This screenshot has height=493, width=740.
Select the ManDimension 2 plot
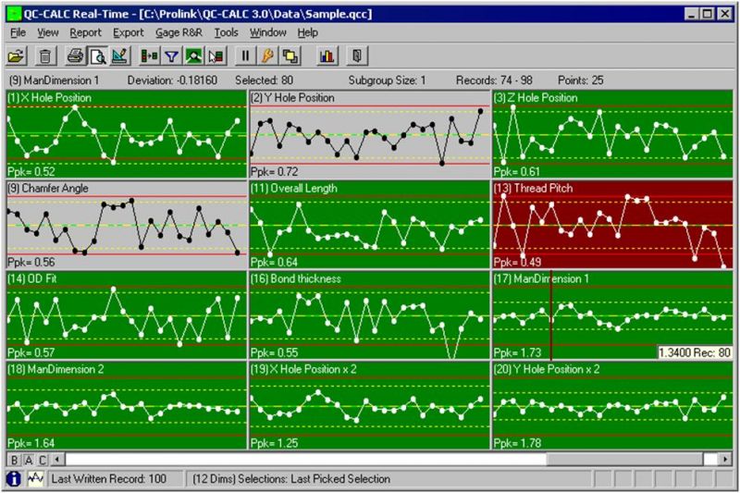coord(127,405)
